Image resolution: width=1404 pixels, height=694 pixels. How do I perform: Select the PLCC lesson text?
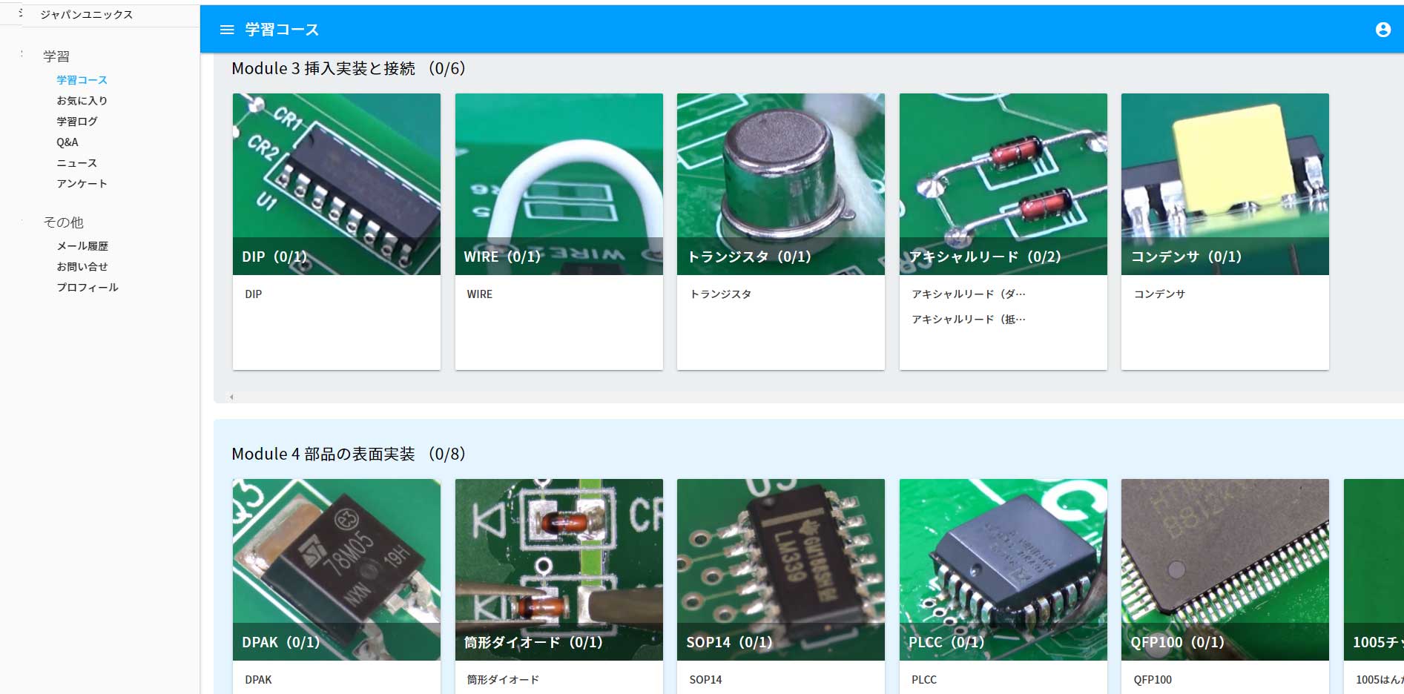point(924,680)
